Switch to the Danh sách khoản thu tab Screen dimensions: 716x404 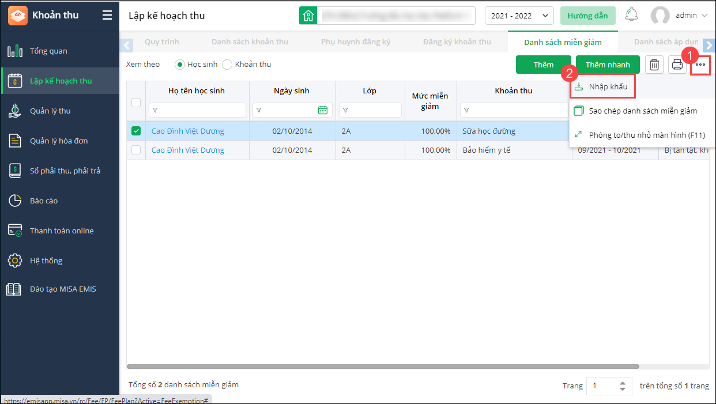[x=250, y=42]
